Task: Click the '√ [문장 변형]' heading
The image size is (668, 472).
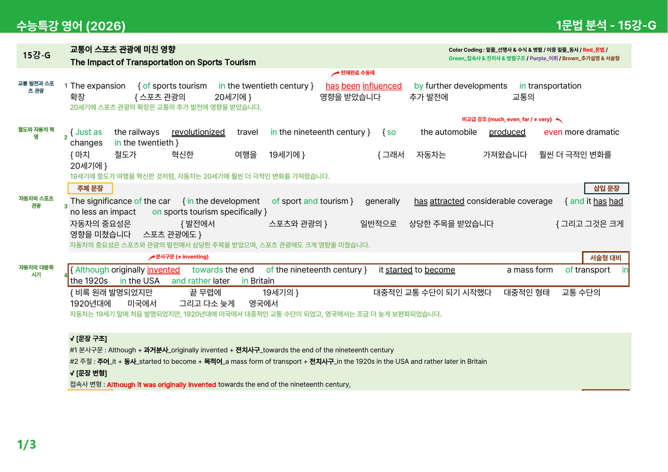Action: coord(89,373)
